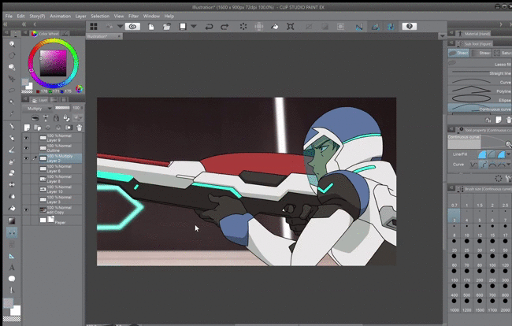Collapse the right palette dock arrow

coord(501,24)
